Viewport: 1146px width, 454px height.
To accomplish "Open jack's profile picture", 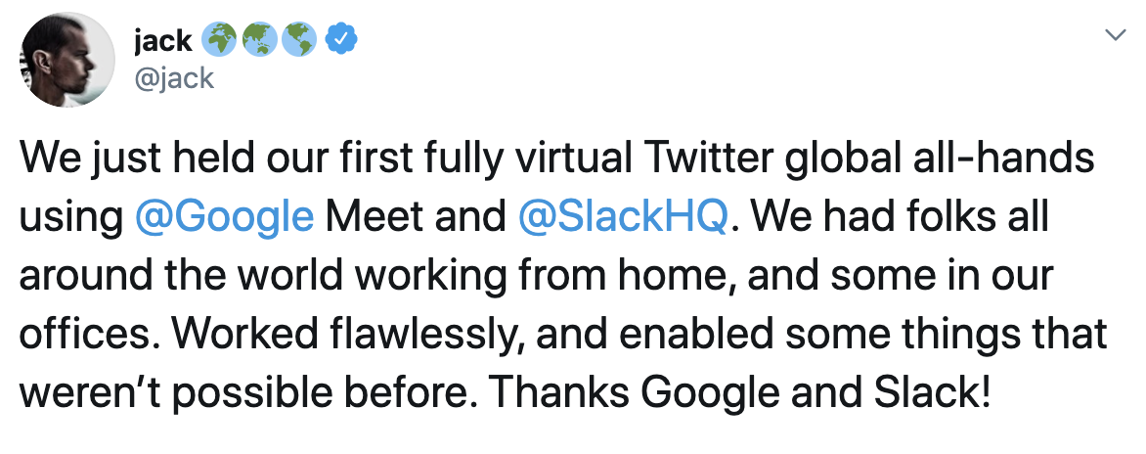I will (x=67, y=60).
